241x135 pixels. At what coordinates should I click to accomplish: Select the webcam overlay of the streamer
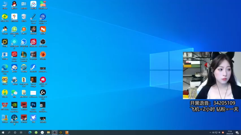coord(212,75)
